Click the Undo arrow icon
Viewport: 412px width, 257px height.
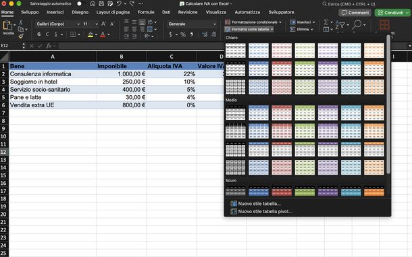119,3
